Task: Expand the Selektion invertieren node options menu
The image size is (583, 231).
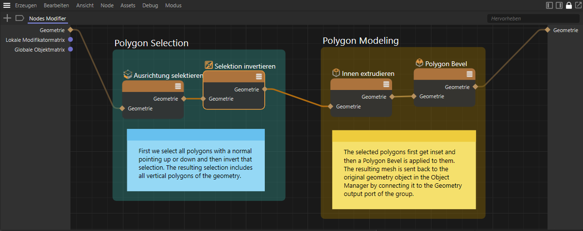Action: [259, 77]
